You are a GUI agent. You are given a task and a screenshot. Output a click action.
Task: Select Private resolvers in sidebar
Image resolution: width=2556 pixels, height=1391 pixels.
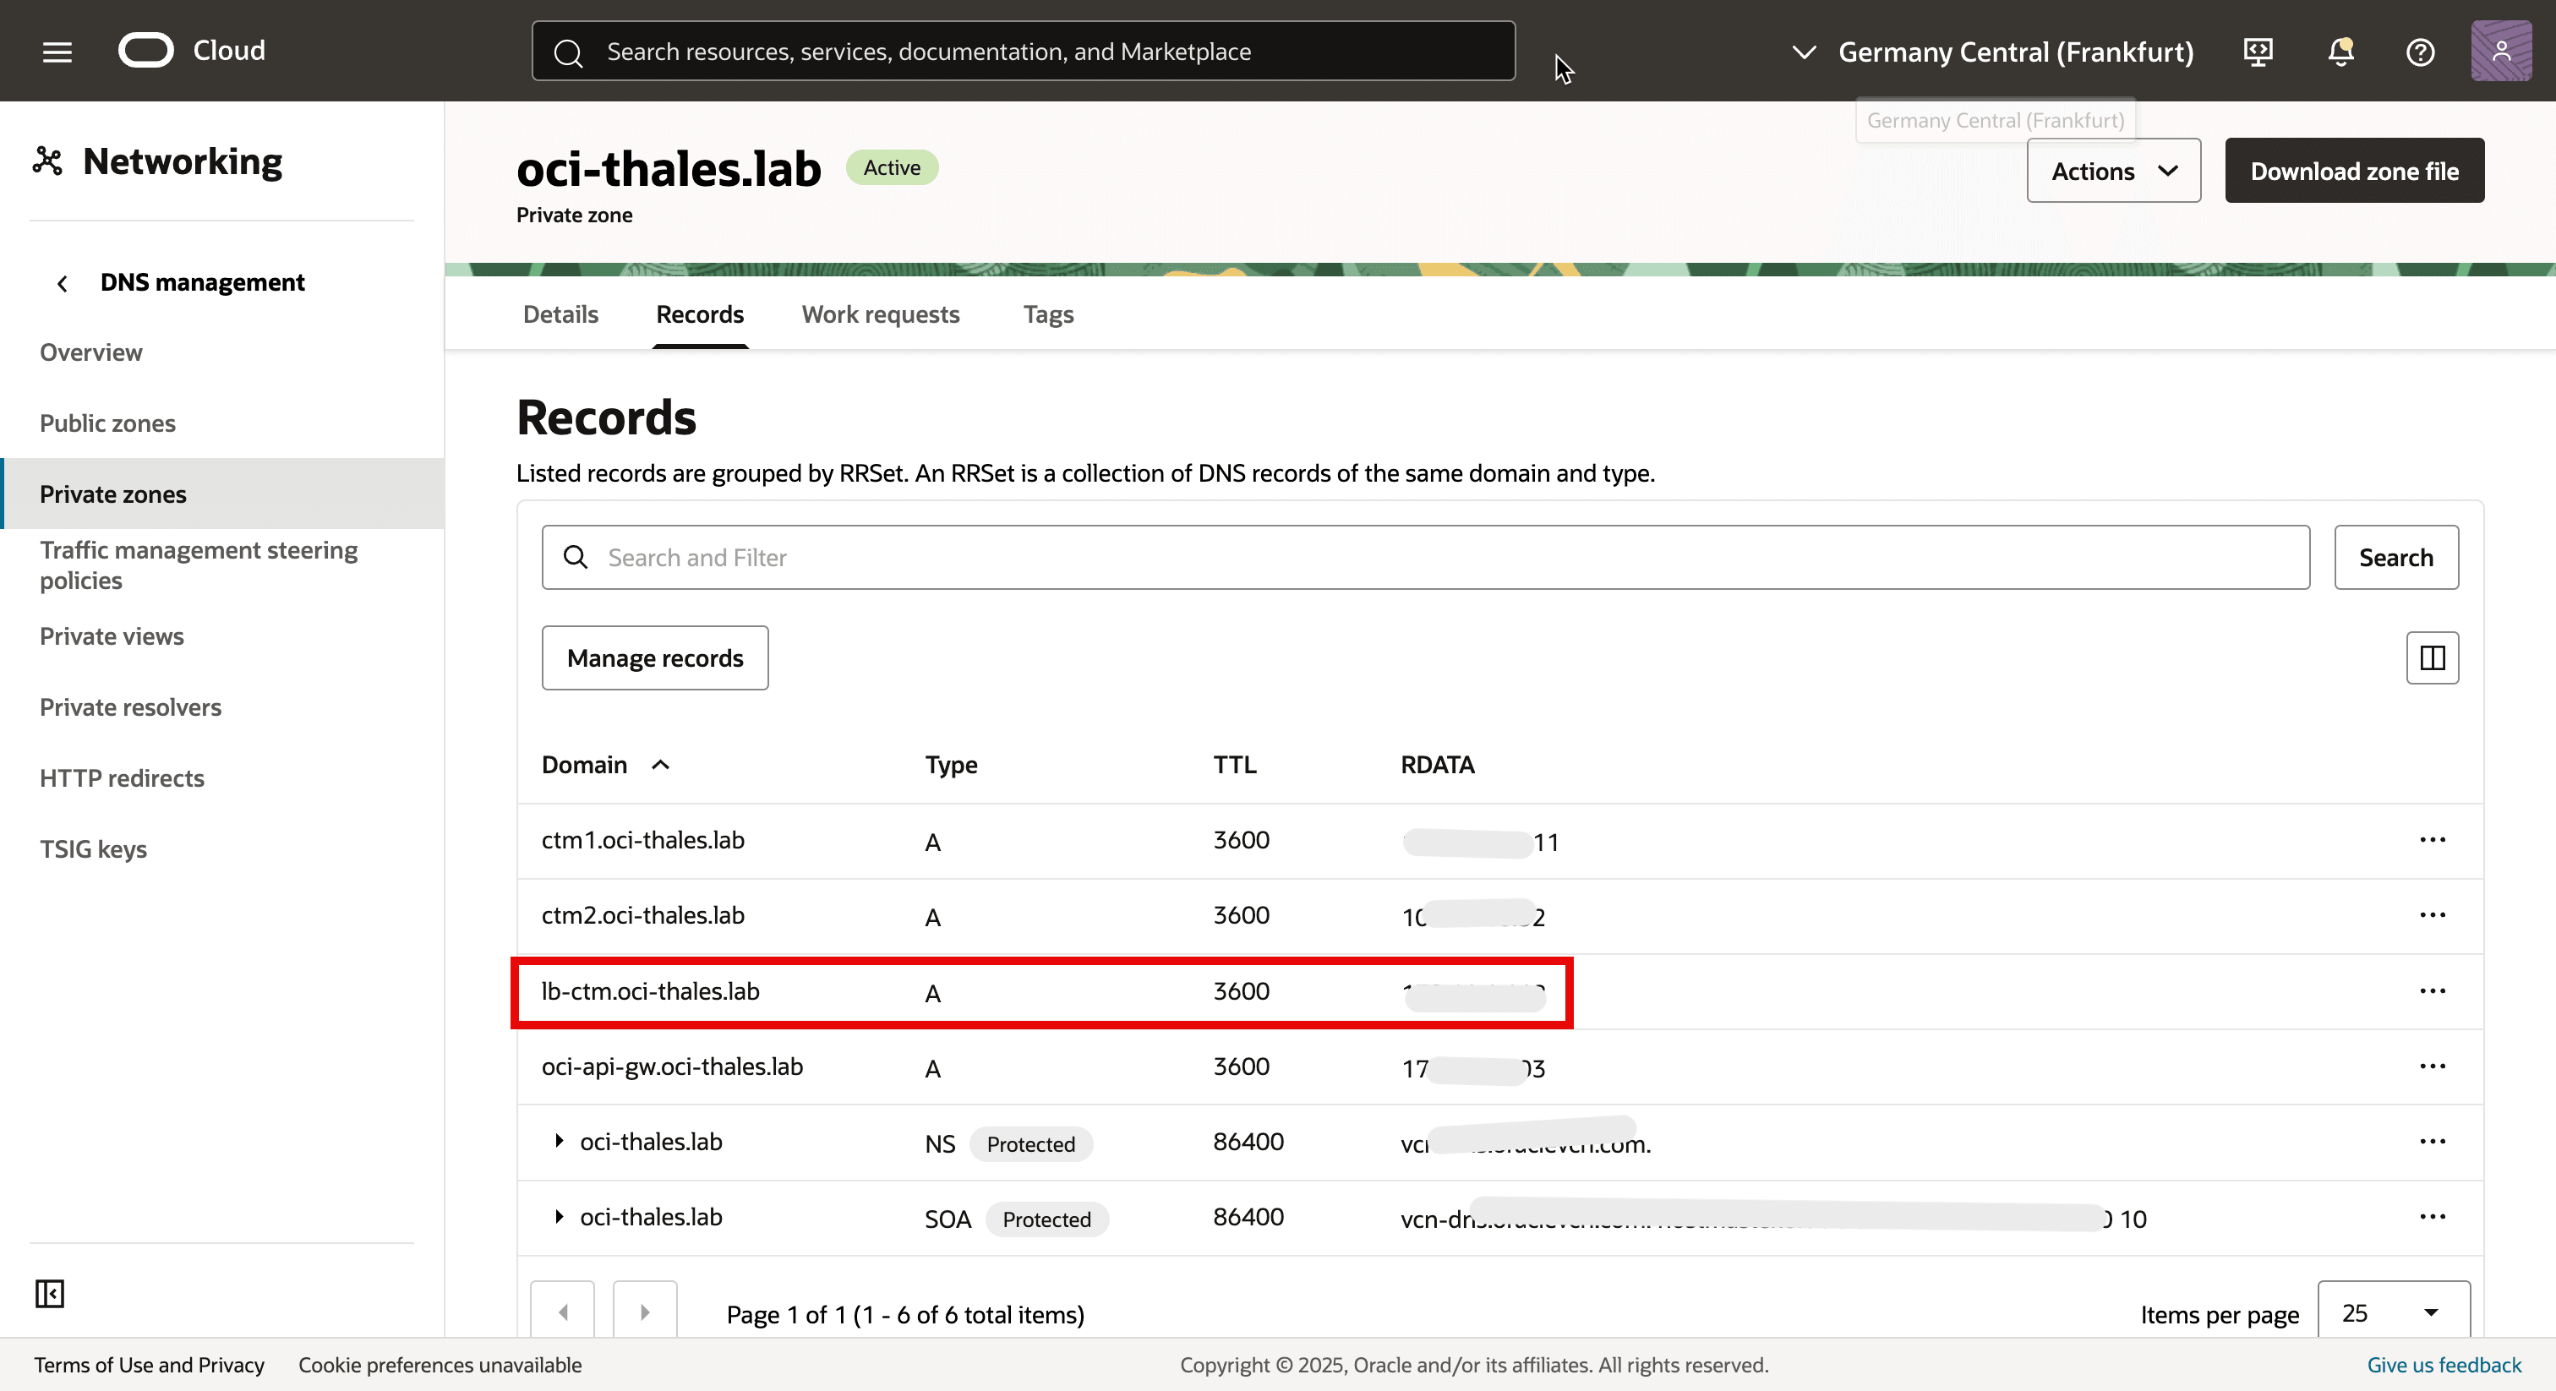130,707
